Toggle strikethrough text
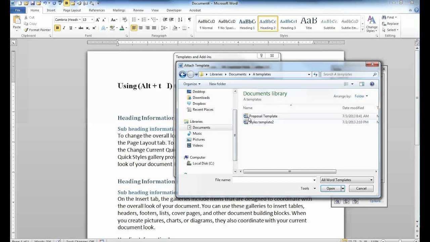430x242 pixels. pyautogui.click(x=80, y=28)
